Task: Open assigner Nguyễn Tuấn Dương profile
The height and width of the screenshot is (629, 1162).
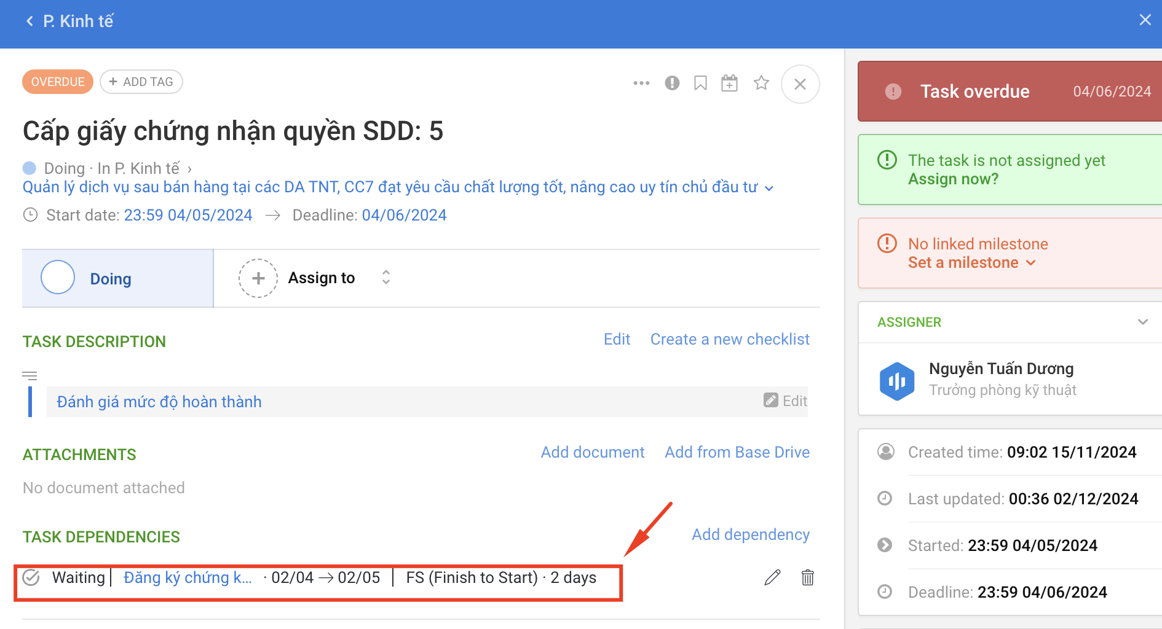Action: point(1002,369)
